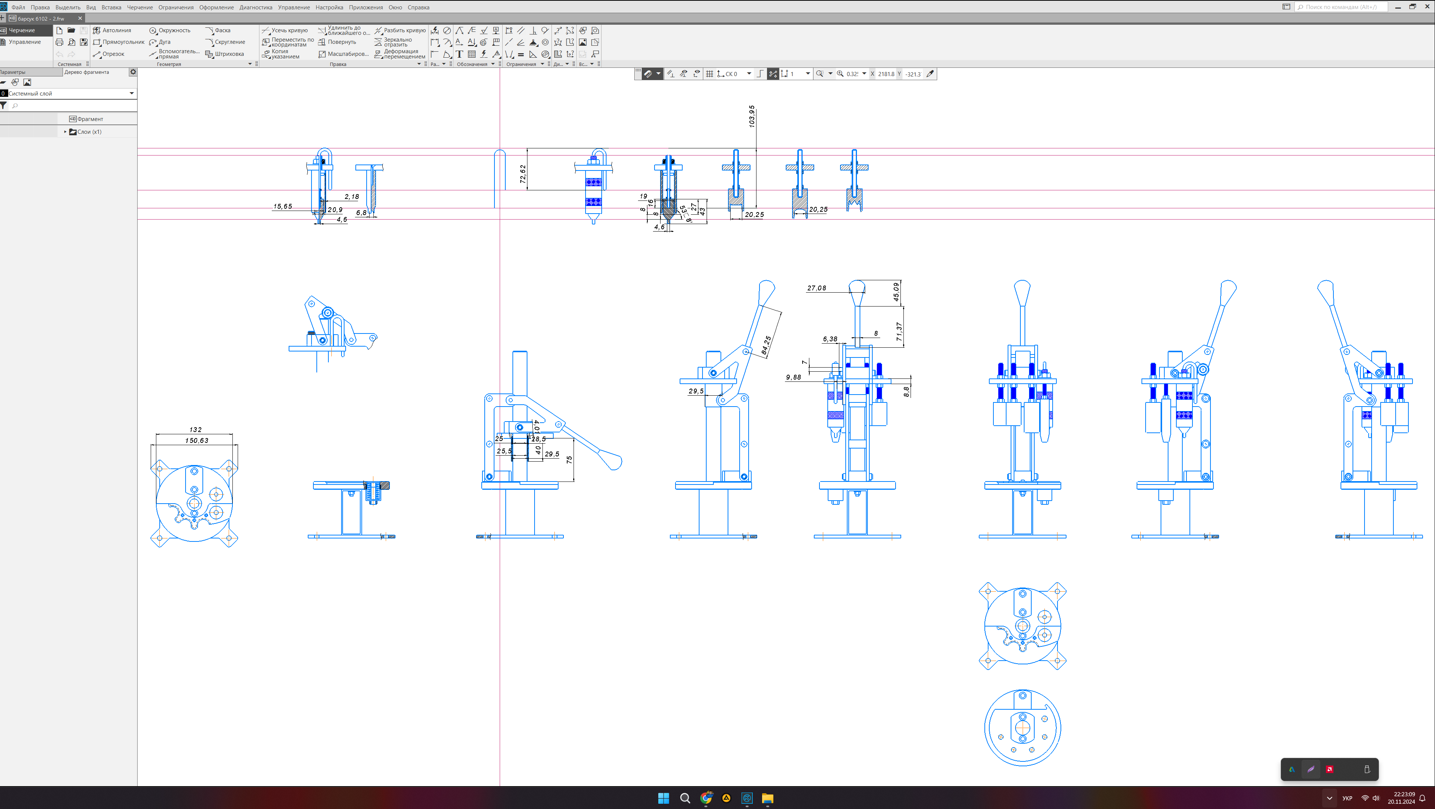
Task: Select the Окружность circle tool
Action: coord(169,30)
